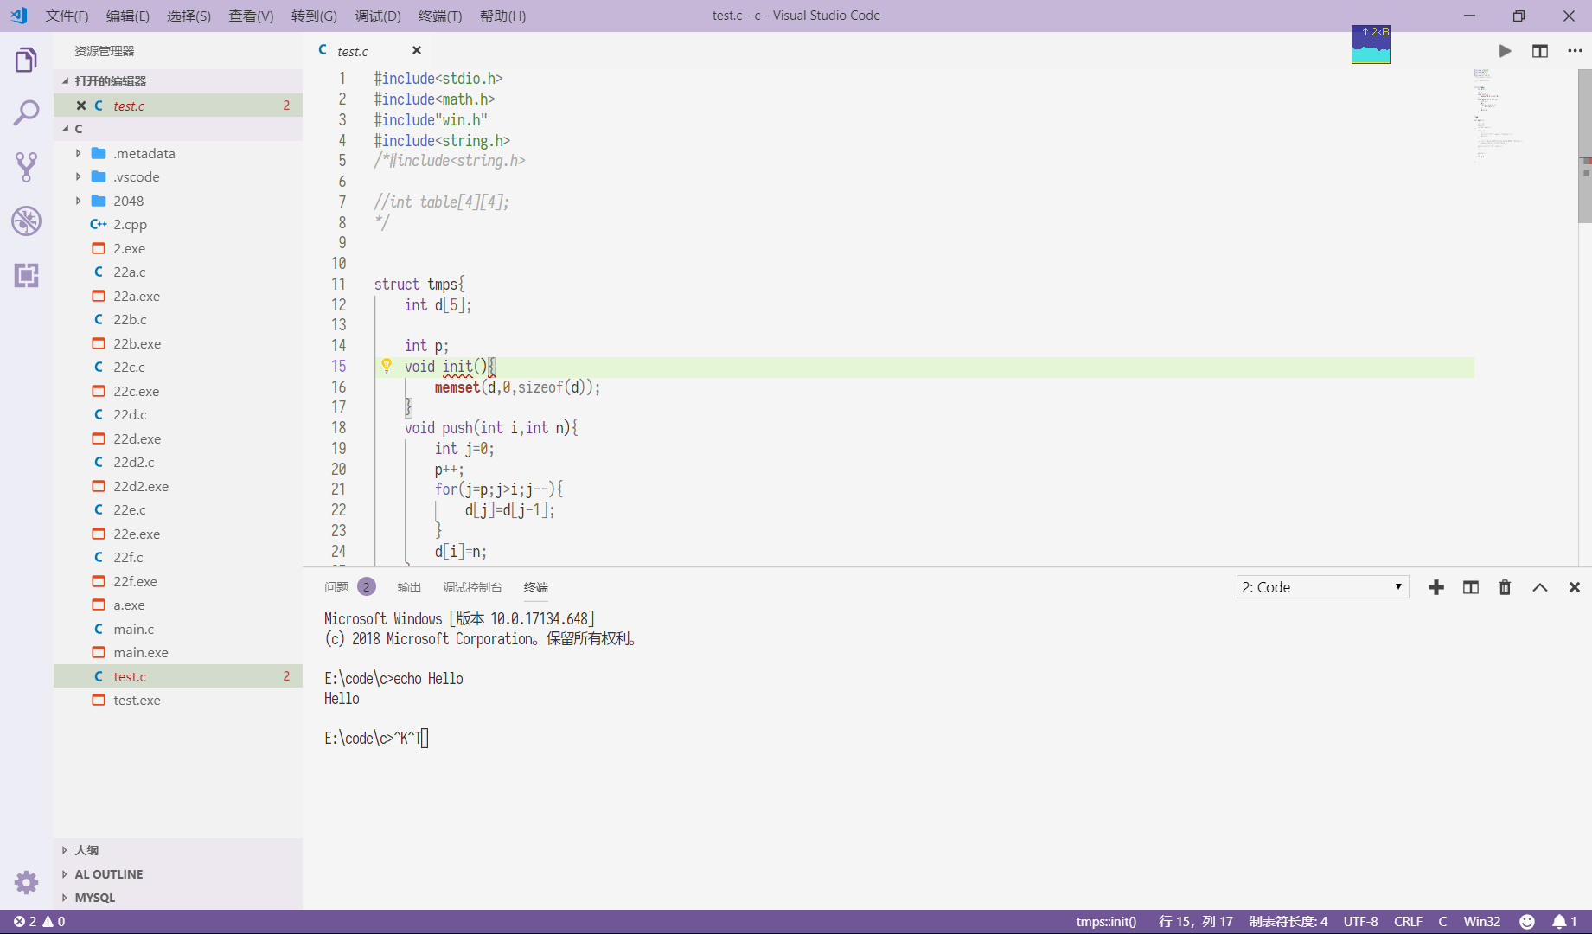Open the 终端 menu in menu bar
The image size is (1592, 934).
439,16
